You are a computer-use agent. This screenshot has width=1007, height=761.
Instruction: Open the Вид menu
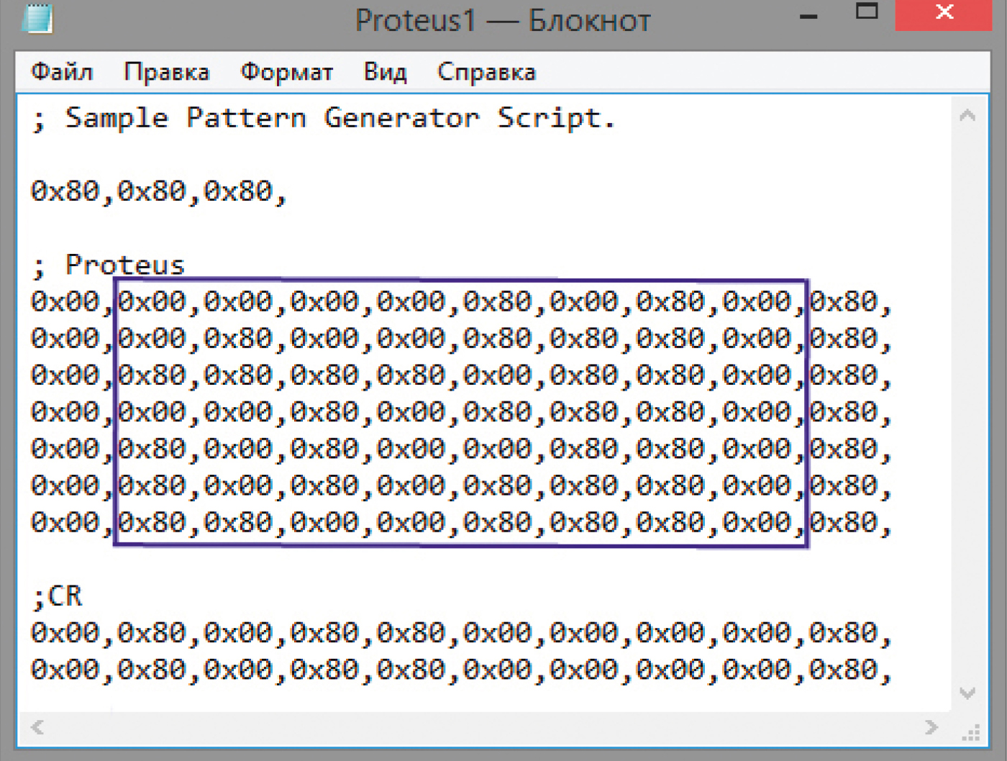385,72
